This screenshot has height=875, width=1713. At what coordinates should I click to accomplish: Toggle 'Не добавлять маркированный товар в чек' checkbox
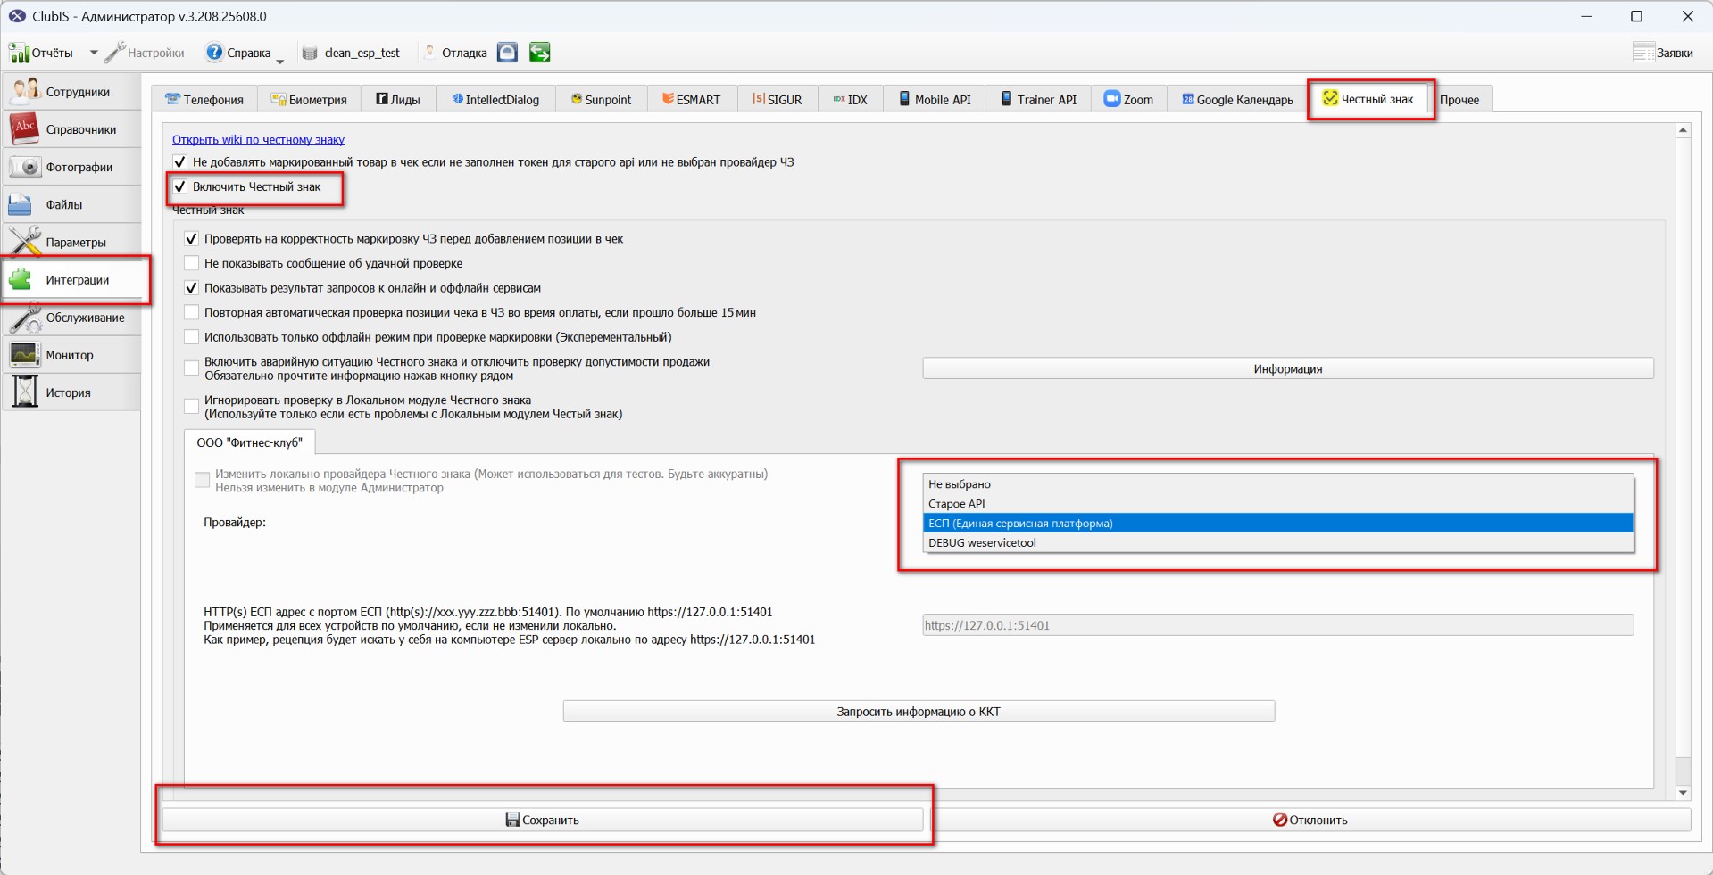[180, 162]
